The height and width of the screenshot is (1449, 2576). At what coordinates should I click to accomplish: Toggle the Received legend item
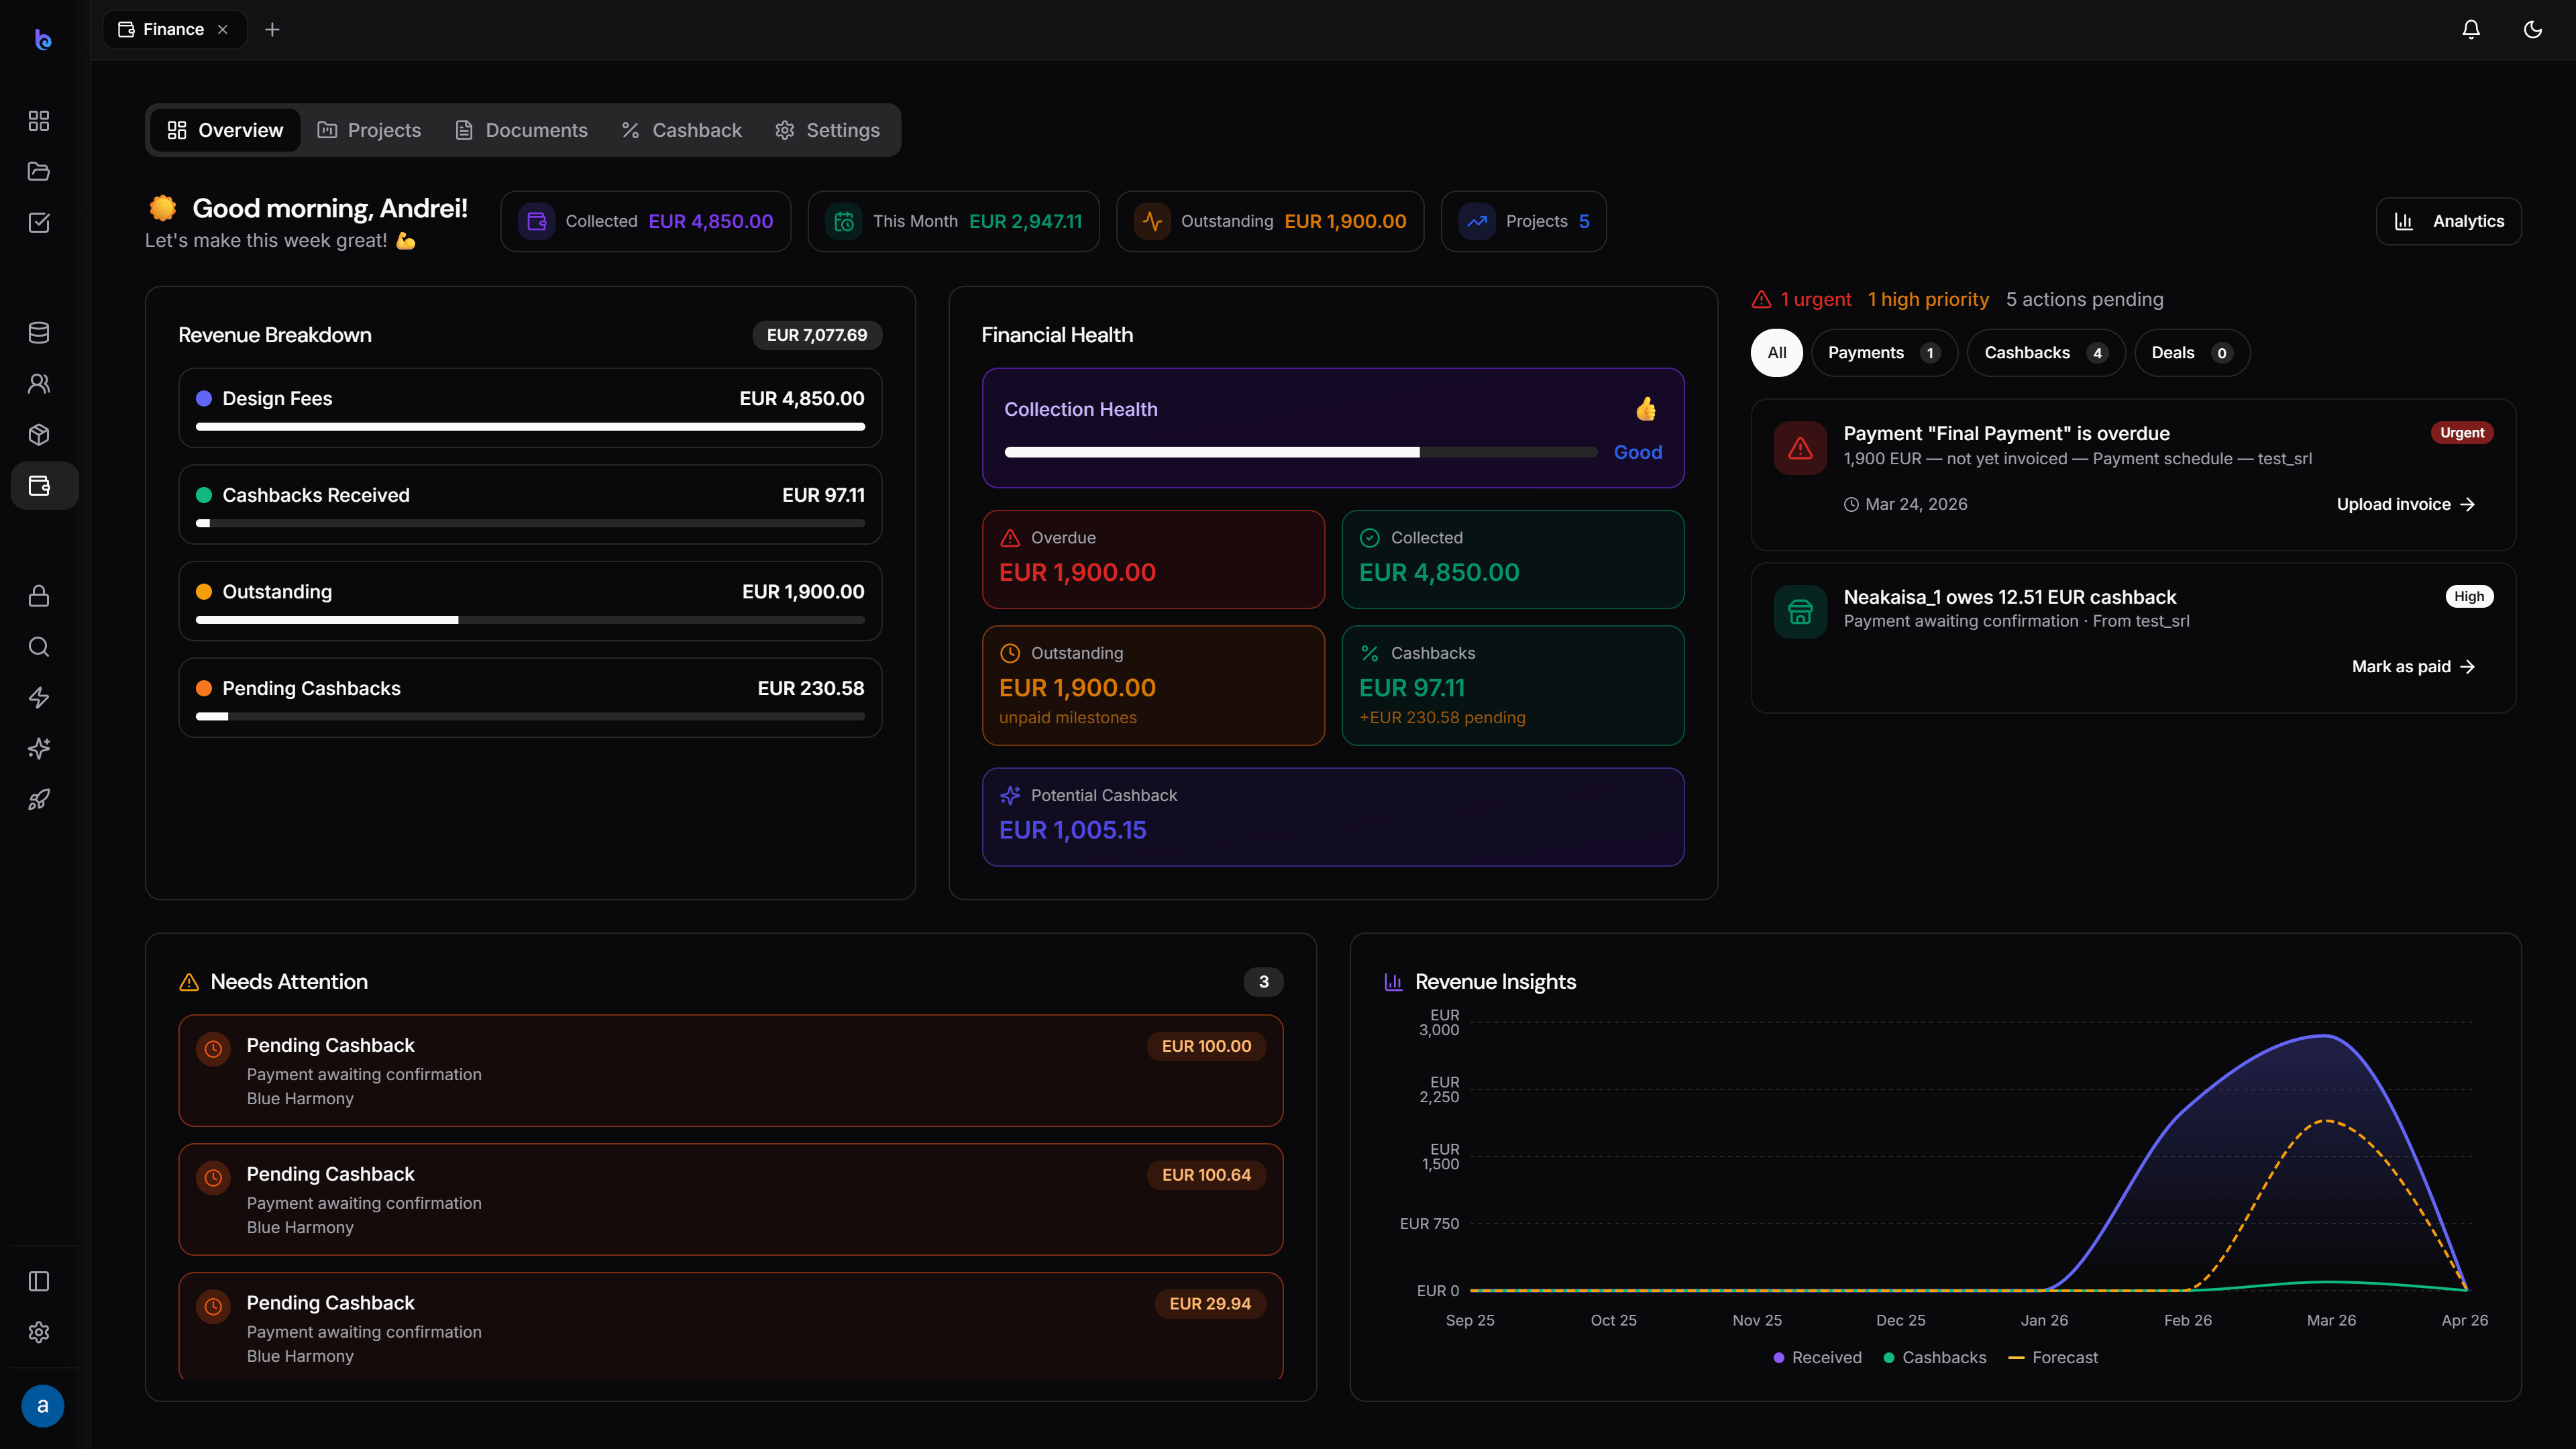tap(1817, 1358)
